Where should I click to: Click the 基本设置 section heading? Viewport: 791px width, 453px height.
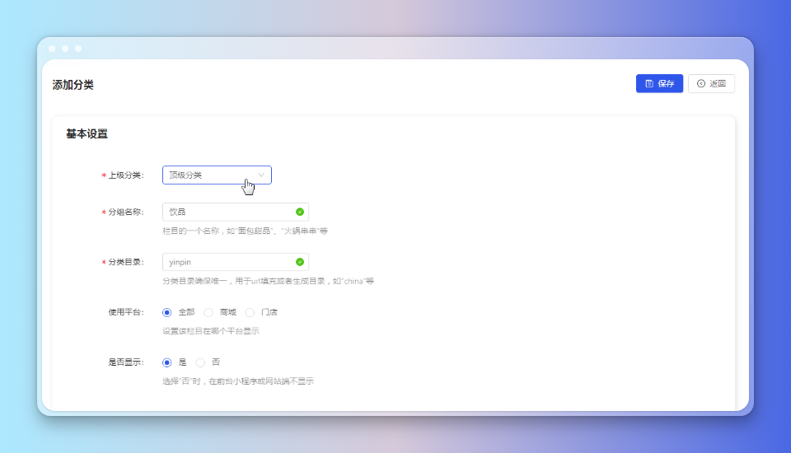[x=87, y=134]
